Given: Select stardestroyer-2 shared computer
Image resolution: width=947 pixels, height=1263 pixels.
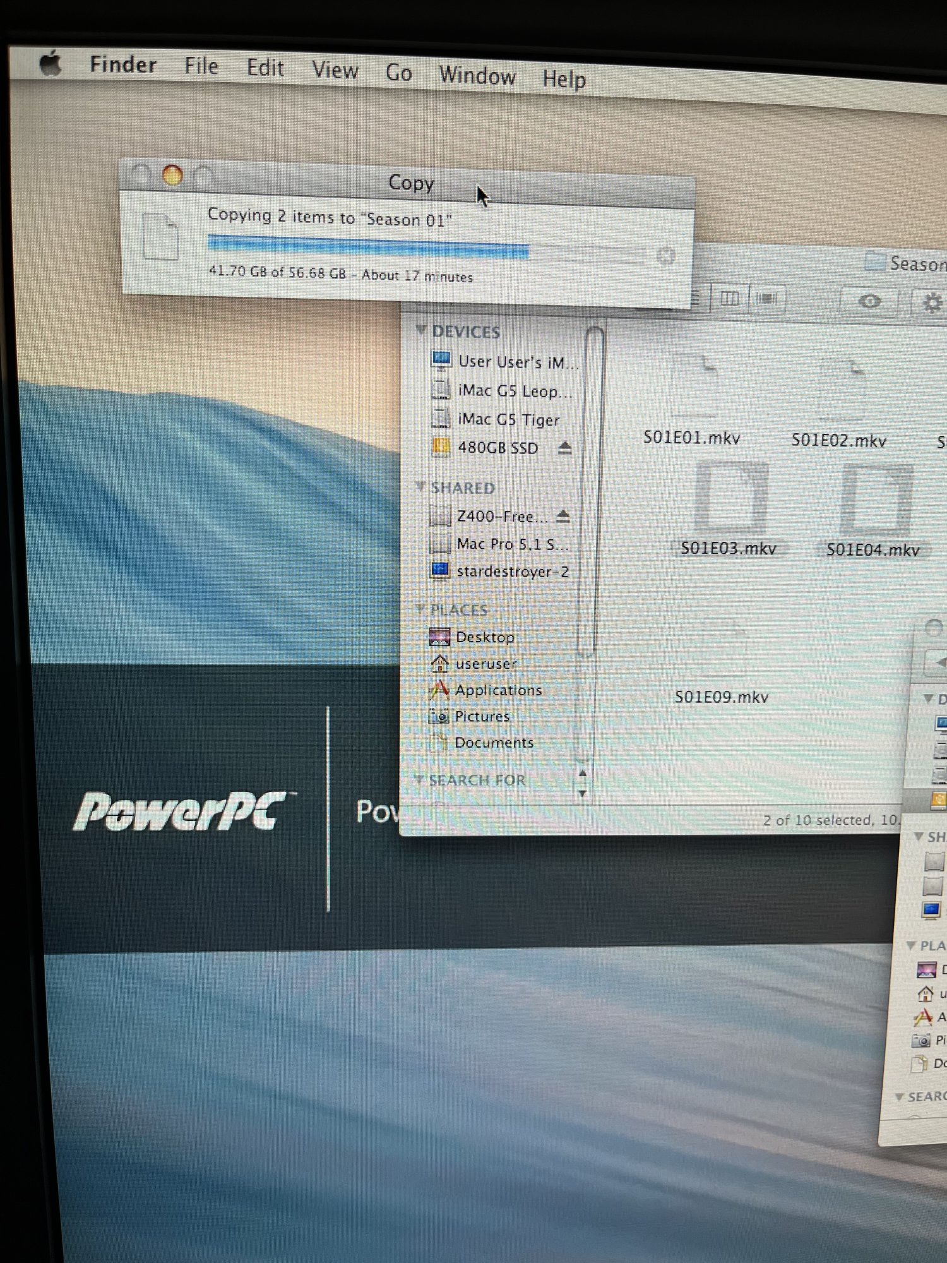Looking at the screenshot, I should 499,571.
